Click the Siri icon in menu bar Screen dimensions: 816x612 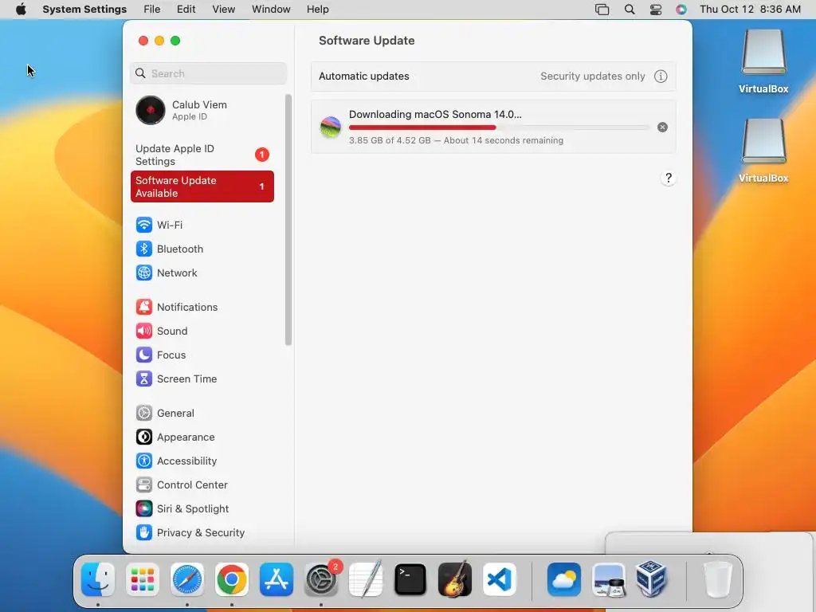pos(681,10)
